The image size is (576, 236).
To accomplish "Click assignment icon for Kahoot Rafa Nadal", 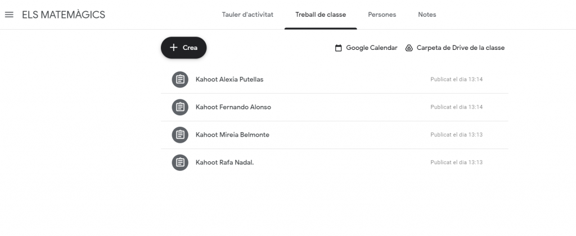I will [180, 163].
